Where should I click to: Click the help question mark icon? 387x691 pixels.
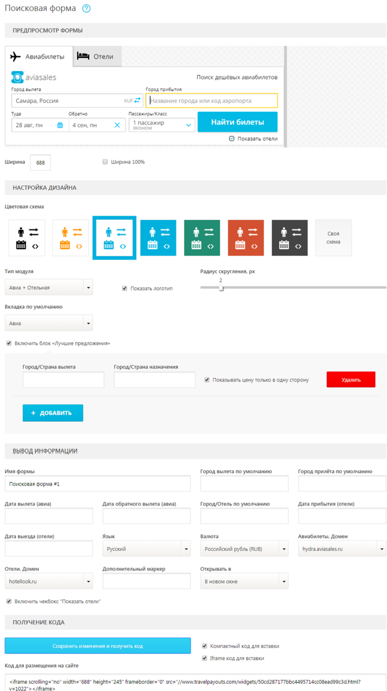click(x=87, y=9)
